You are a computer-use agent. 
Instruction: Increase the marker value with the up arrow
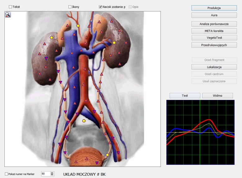tap(52, 173)
